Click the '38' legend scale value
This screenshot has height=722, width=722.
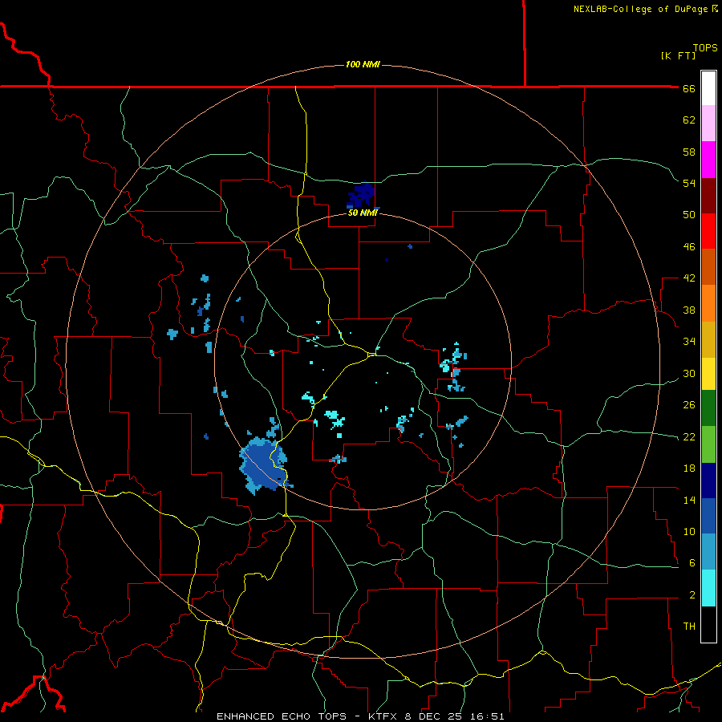[x=689, y=310]
